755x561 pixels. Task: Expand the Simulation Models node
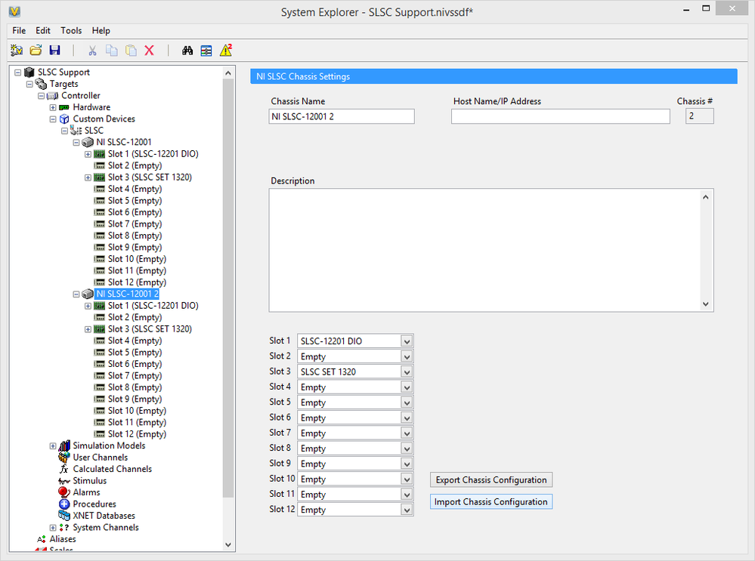pos(53,446)
